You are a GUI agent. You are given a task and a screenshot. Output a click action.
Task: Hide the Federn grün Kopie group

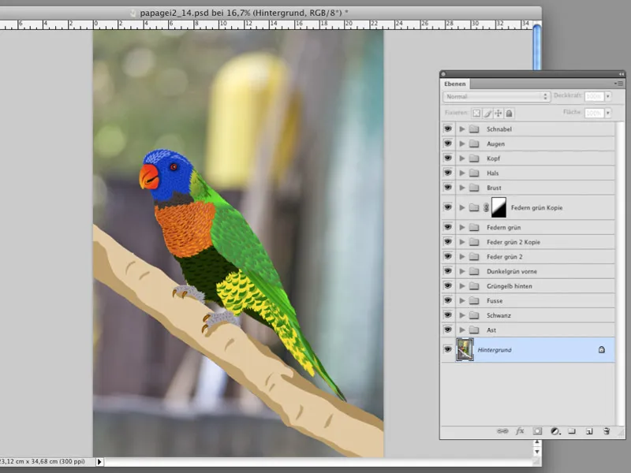point(448,207)
